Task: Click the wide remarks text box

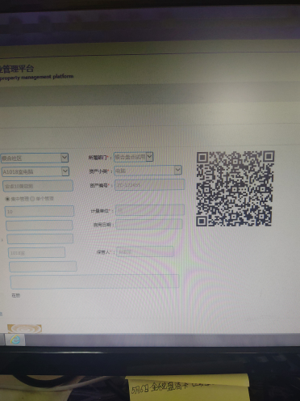Action: (x=94, y=281)
